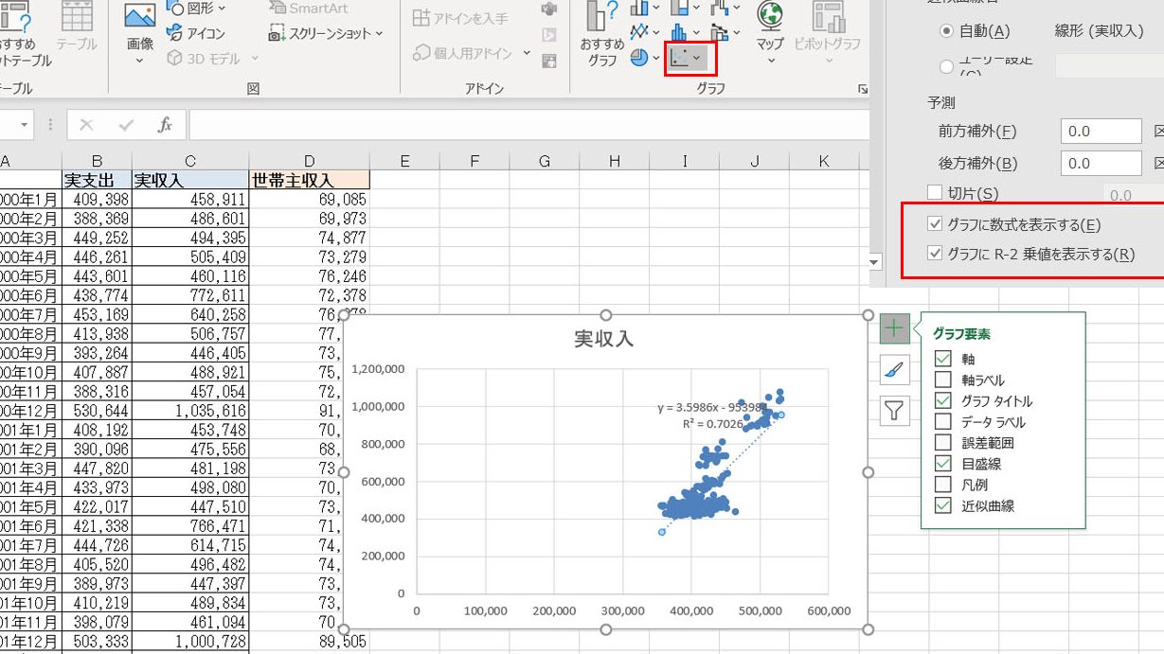This screenshot has width=1164, height=654.
Task: Click the formula bar confirm checkmark icon
Action: point(126,125)
